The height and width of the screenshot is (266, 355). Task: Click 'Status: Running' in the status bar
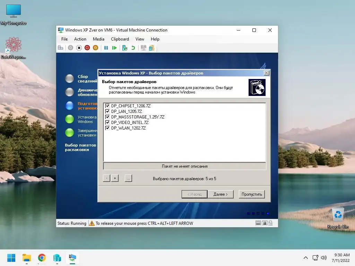72,223
